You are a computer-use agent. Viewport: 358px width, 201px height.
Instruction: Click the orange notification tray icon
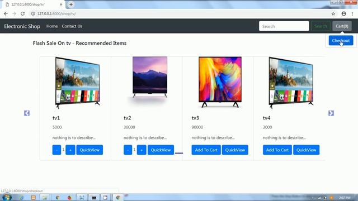(332, 198)
